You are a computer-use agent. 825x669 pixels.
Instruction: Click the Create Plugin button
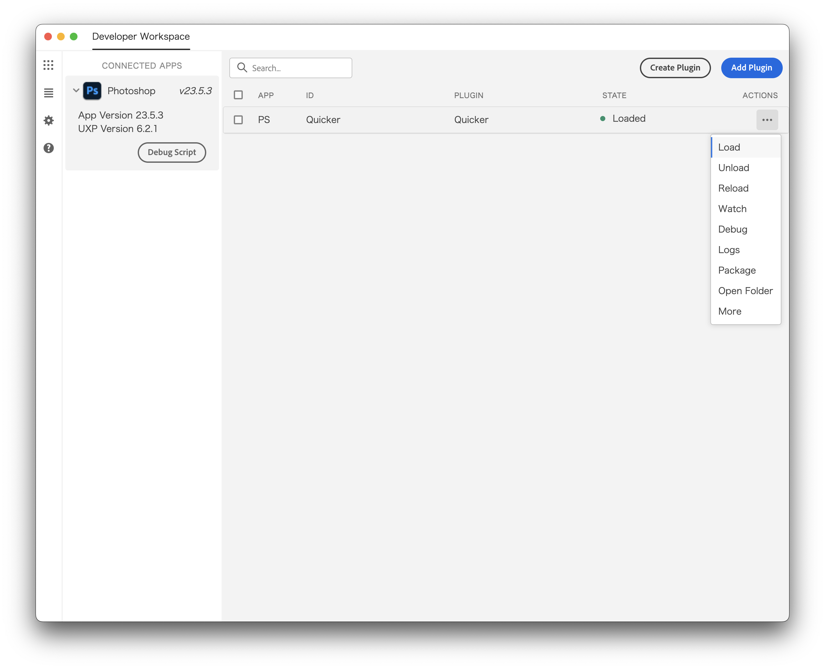coord(675,68)
